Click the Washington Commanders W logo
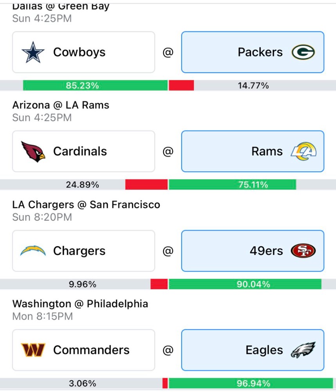Viewport: 336px width, 392px height. click(33, 350)
